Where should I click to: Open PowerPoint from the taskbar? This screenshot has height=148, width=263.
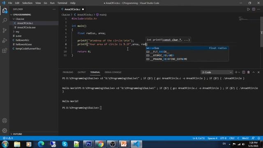124,144
